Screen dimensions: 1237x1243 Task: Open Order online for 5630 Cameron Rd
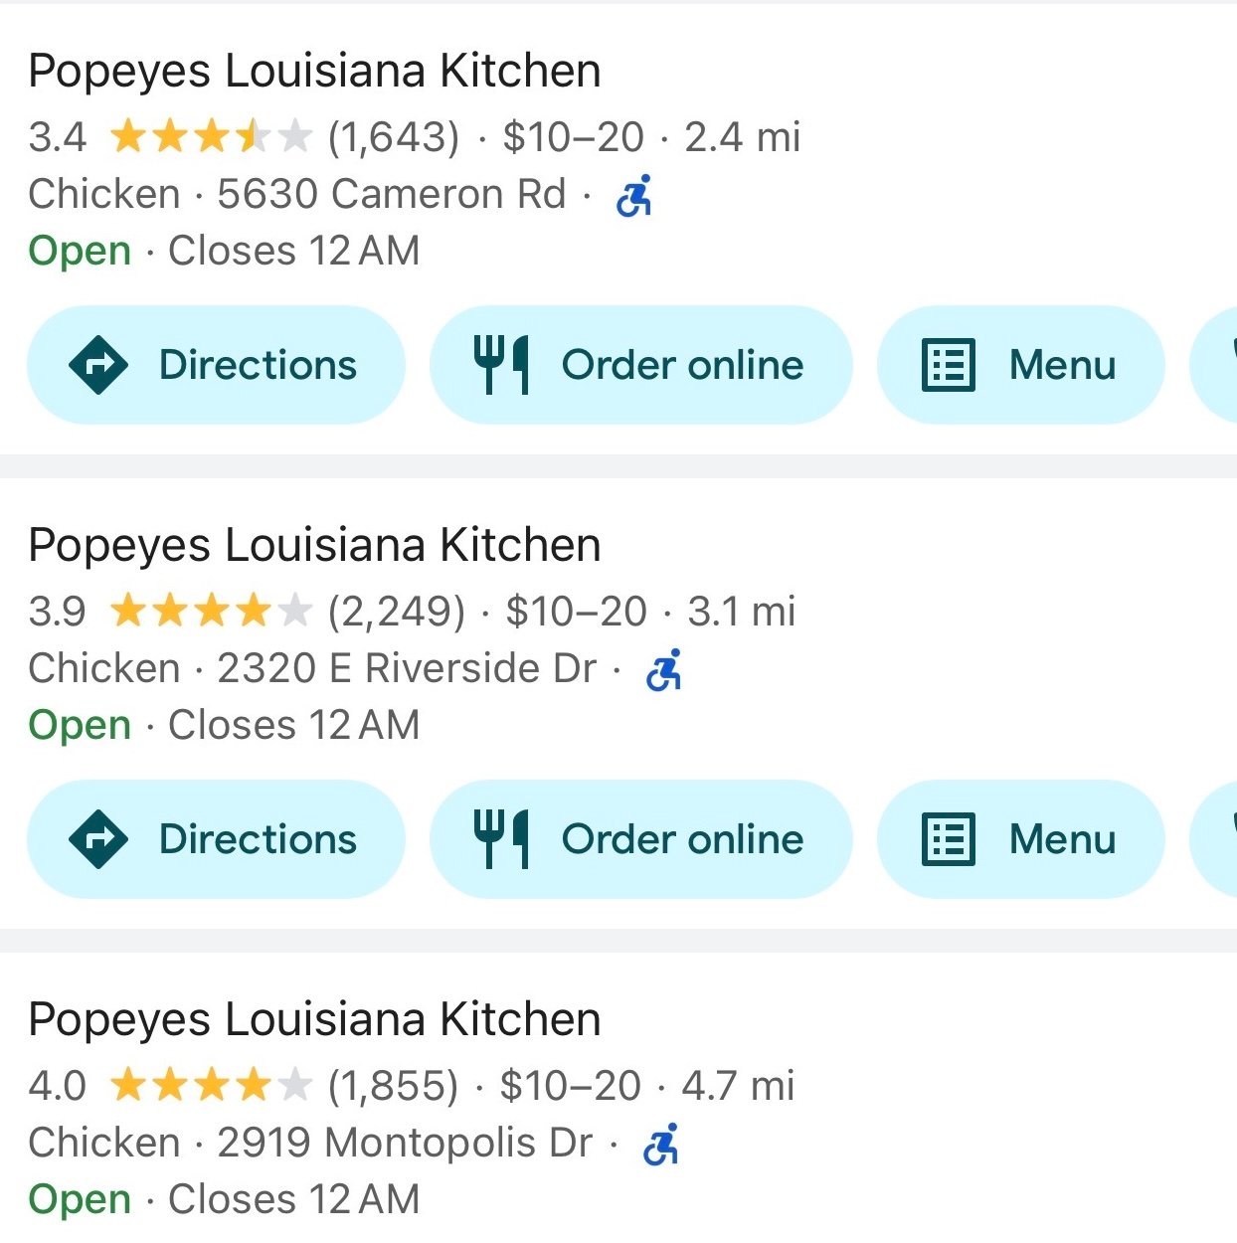682,365
